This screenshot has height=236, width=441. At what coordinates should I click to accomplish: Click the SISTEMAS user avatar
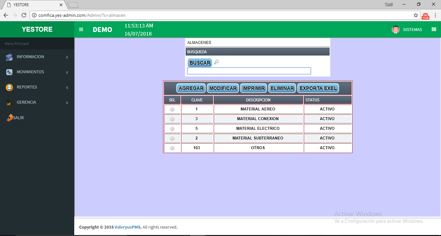coord(395,29)
